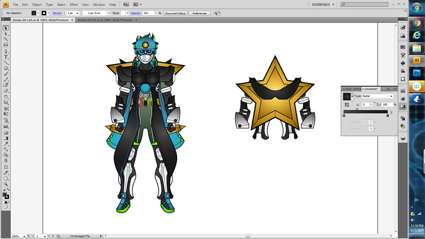Select the Hand tool
This screenshot has height=239, width=425.
(6, 178)
